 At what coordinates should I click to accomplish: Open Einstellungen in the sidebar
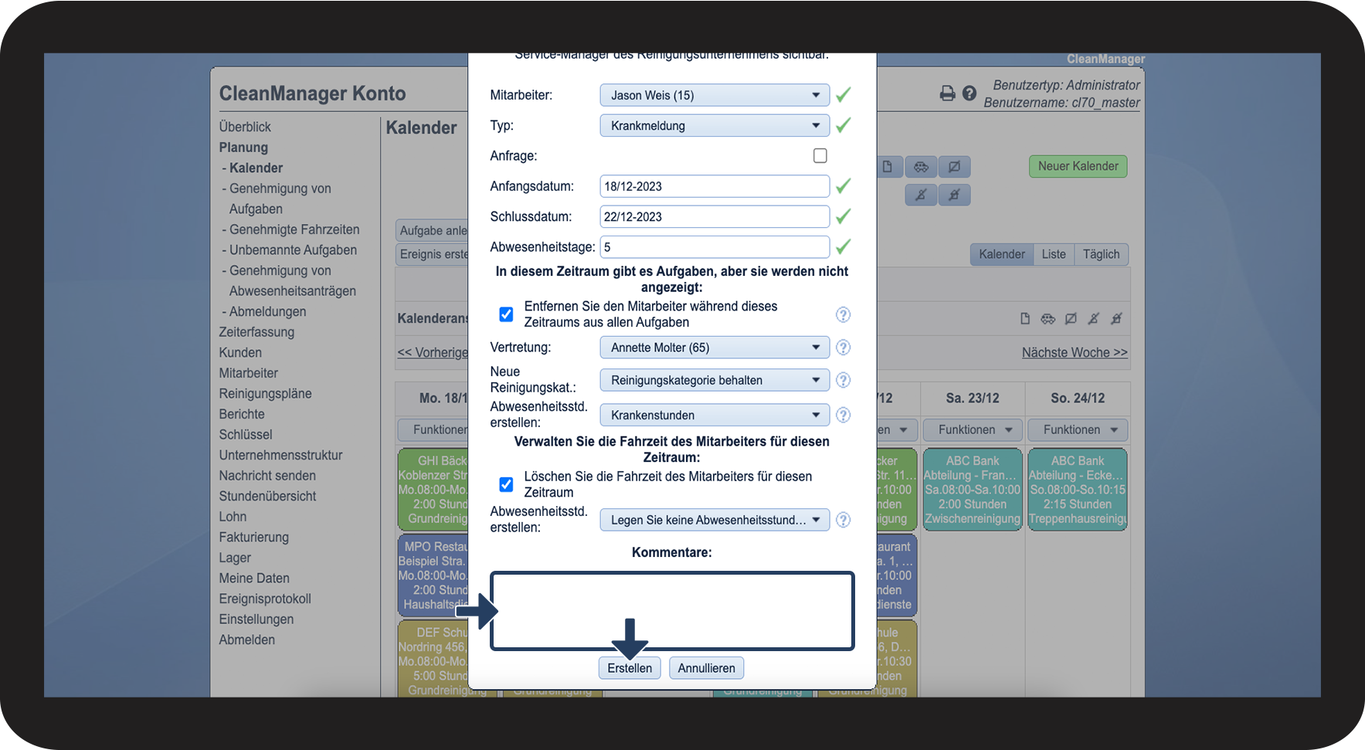(256, 619)
